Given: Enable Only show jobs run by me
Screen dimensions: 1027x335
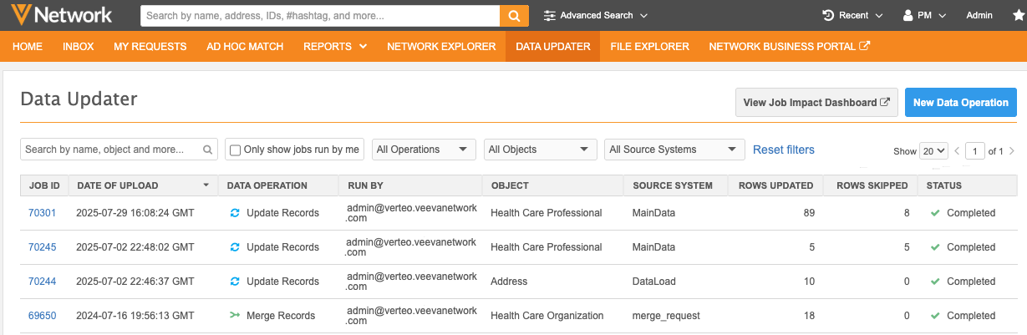Looking at the screenshot, I should (x=236, y=150).
